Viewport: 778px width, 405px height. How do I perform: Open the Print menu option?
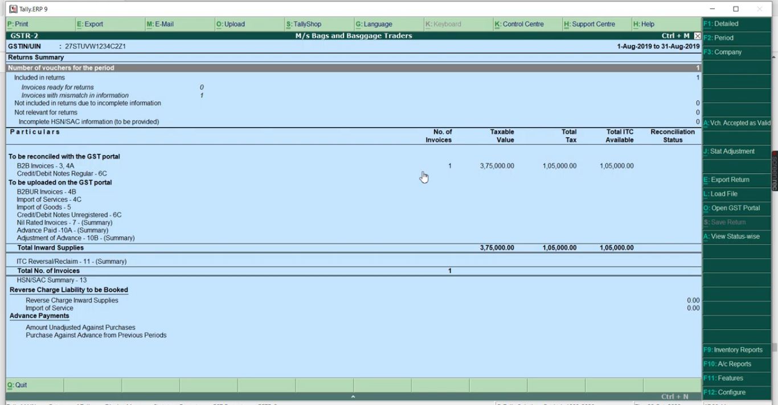click(18, 24)
